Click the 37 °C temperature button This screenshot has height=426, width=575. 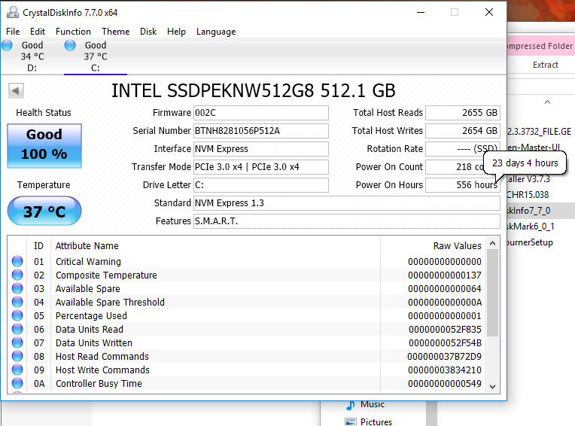pos(44,211)
